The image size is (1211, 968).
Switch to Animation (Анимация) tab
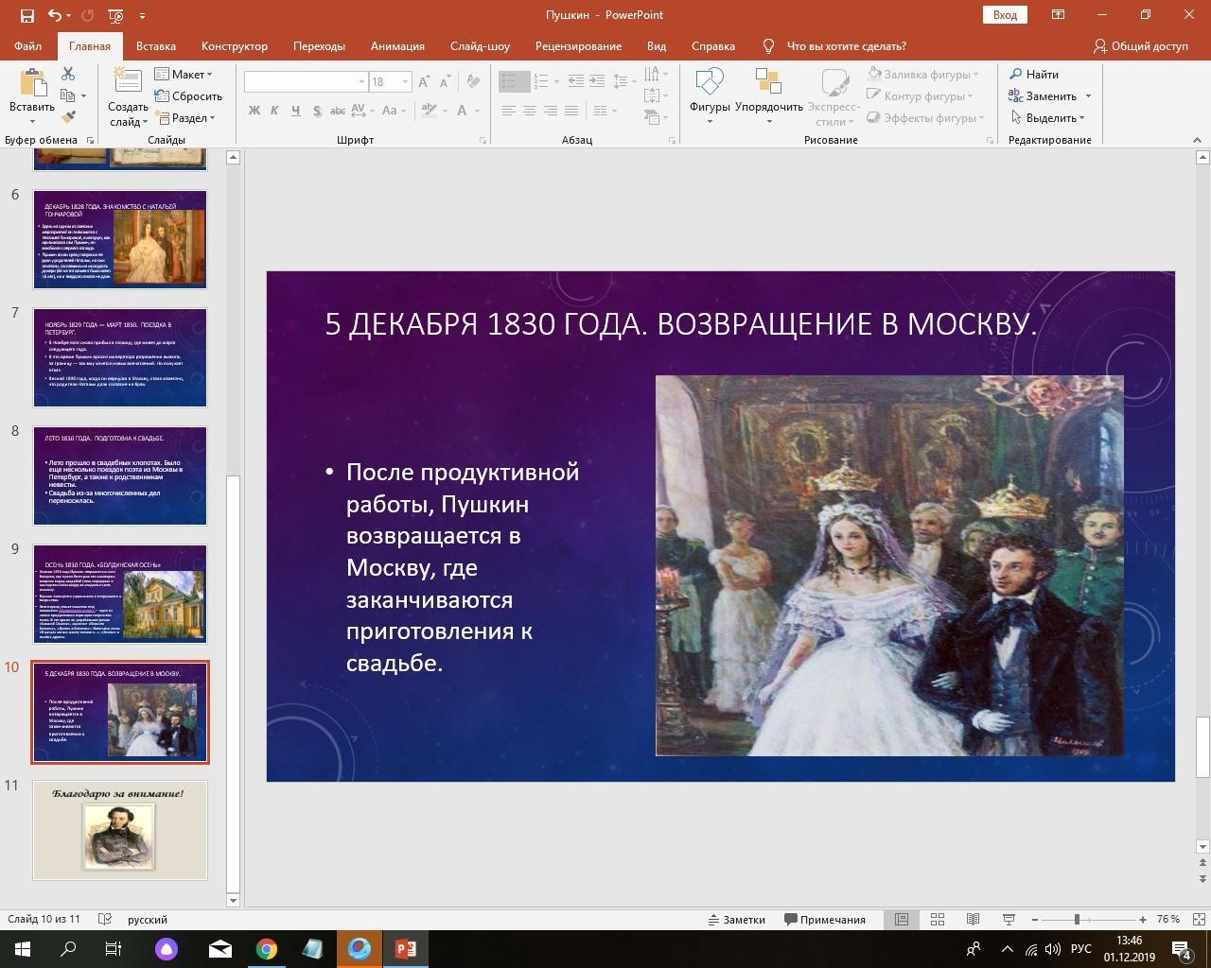397,45
